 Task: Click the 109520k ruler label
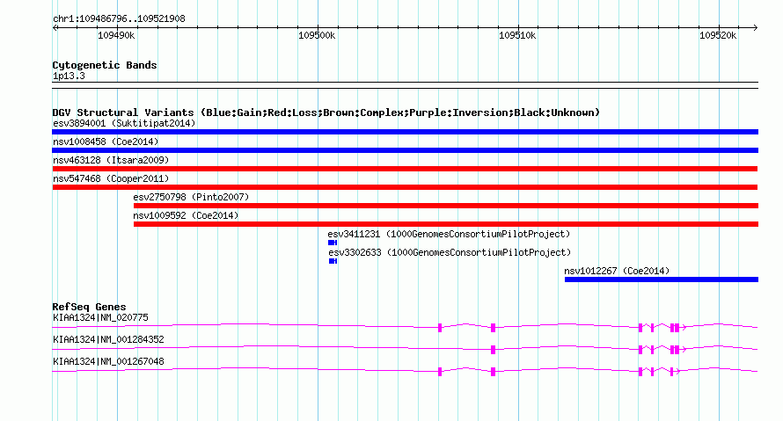coord(718,35)
